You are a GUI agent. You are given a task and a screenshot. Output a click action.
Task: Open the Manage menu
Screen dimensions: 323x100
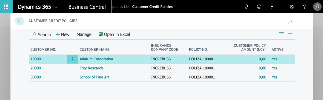pyautogui.click(x=84, y=34)
